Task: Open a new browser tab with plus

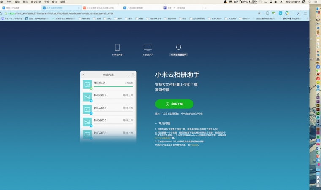Action: point(205,8)
